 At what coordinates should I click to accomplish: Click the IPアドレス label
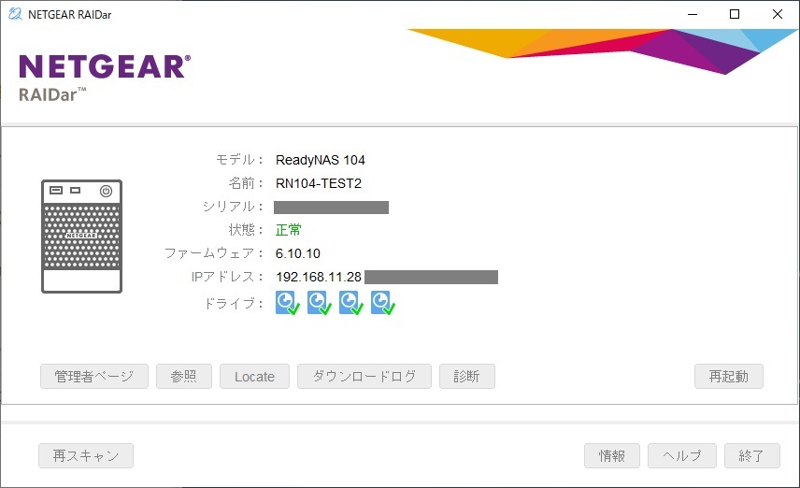(x=227, y=277)
